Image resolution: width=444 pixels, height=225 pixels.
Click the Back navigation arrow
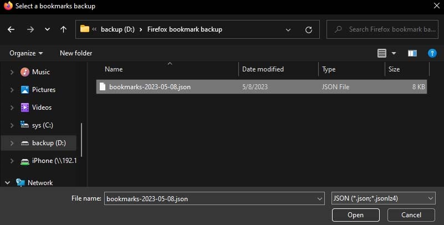[12, 29]
